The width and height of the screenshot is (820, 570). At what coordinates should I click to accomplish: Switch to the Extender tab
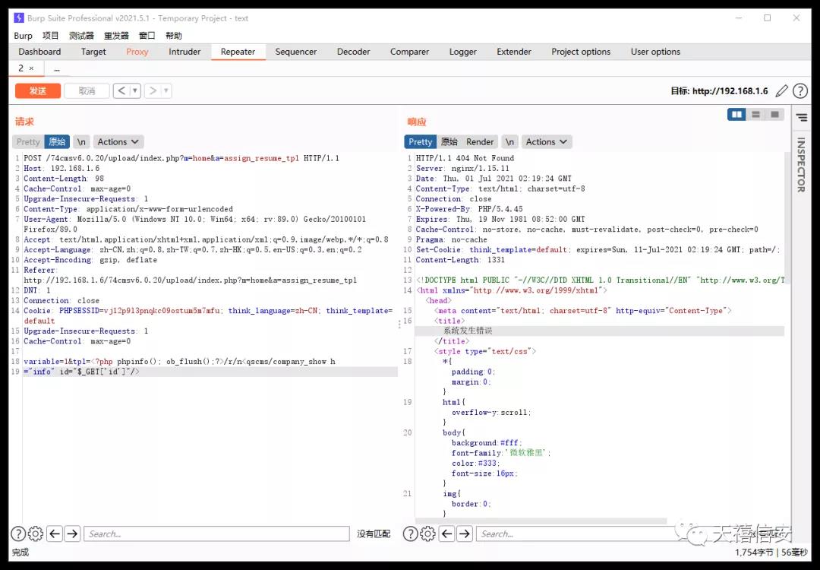click(514, 52)
